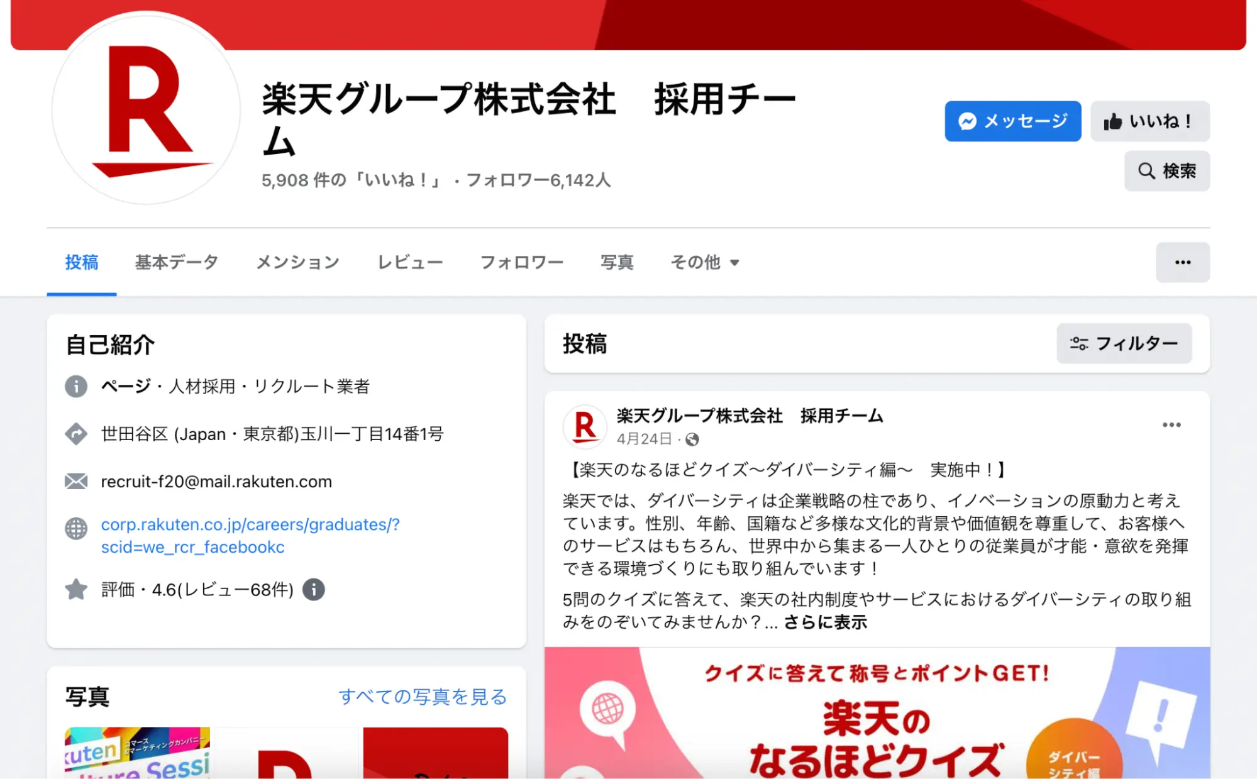Open the フィルター posts filter
Viewport: 1257px width, 779px height.
(x=1124, y=343)
